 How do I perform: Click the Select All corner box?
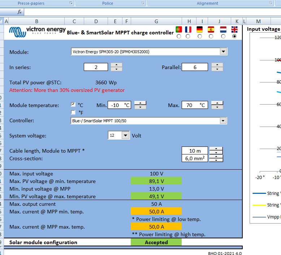(x=1, y=21)
